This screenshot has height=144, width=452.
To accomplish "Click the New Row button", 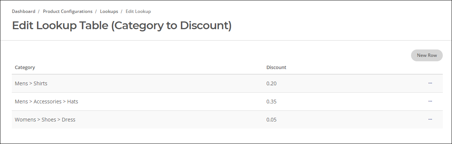I will click(427, 55).
